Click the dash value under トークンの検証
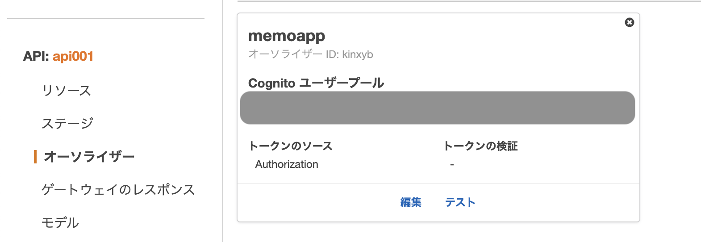Viewport: 701px width, 242px height. (x=452, y=165)
